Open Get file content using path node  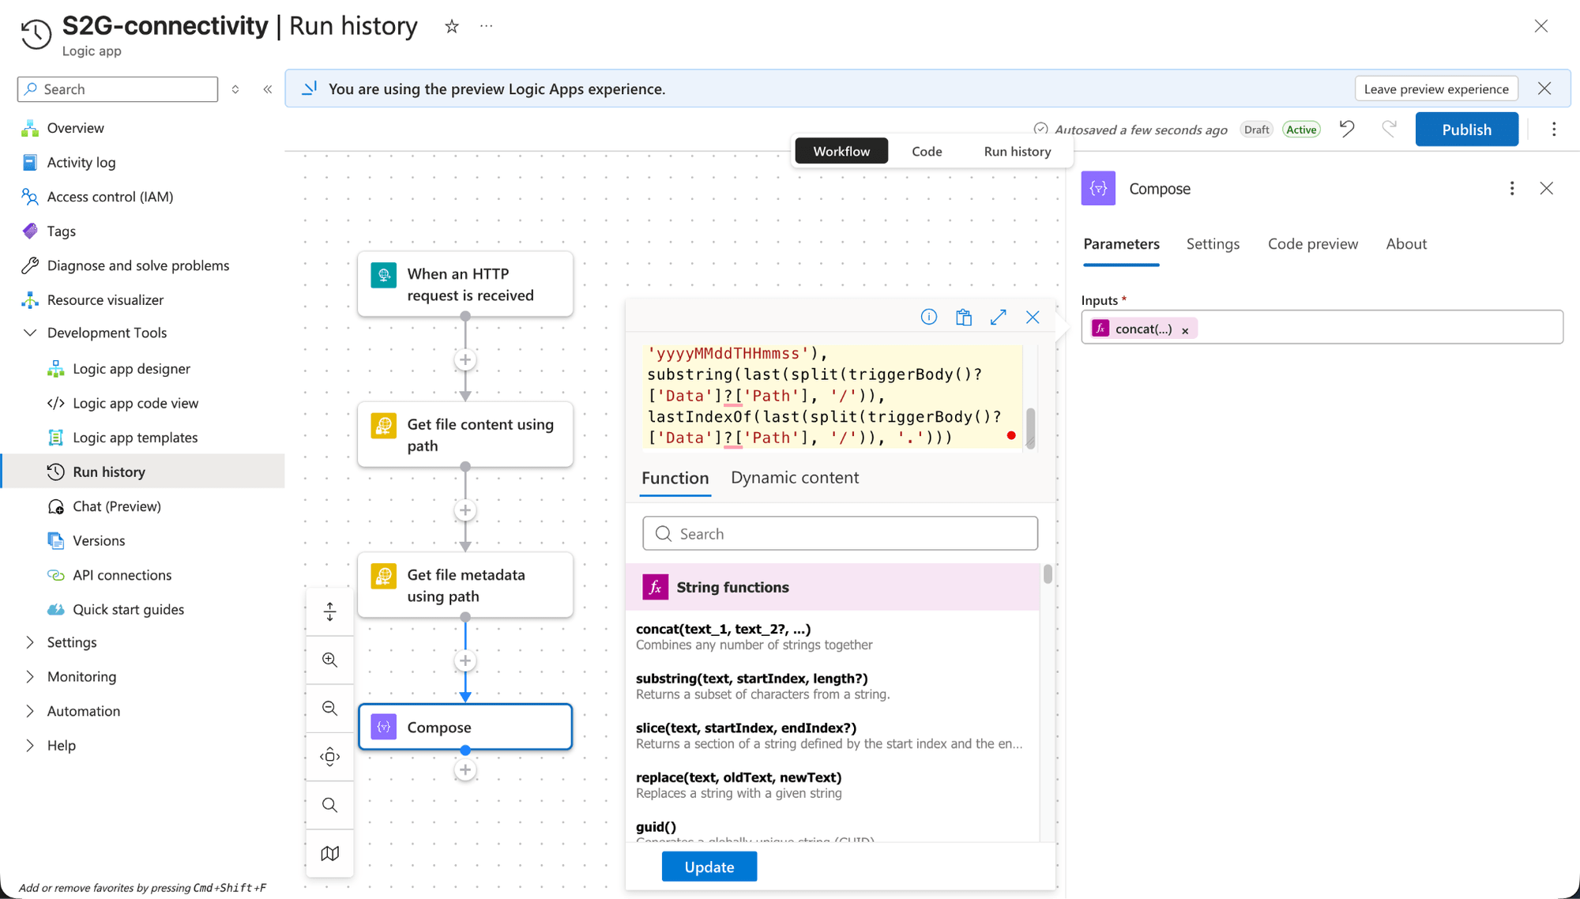pos(465,434)
